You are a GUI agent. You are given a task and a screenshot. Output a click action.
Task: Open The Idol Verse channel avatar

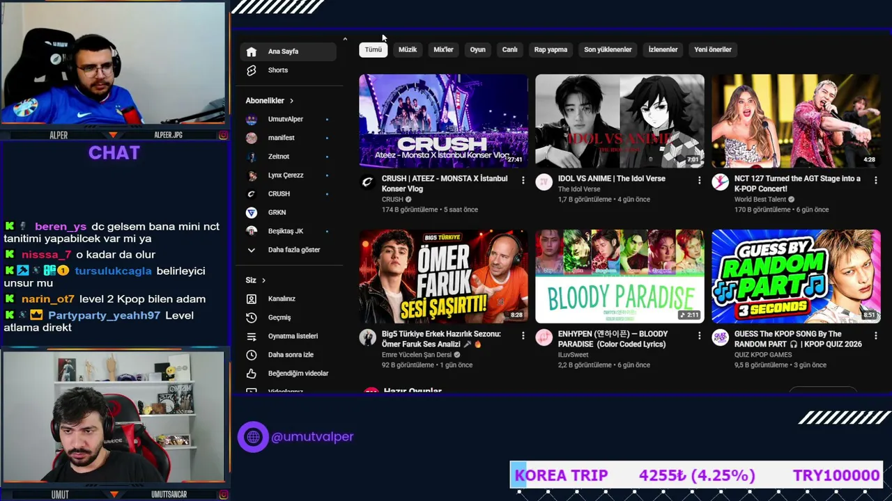[544, 182]
